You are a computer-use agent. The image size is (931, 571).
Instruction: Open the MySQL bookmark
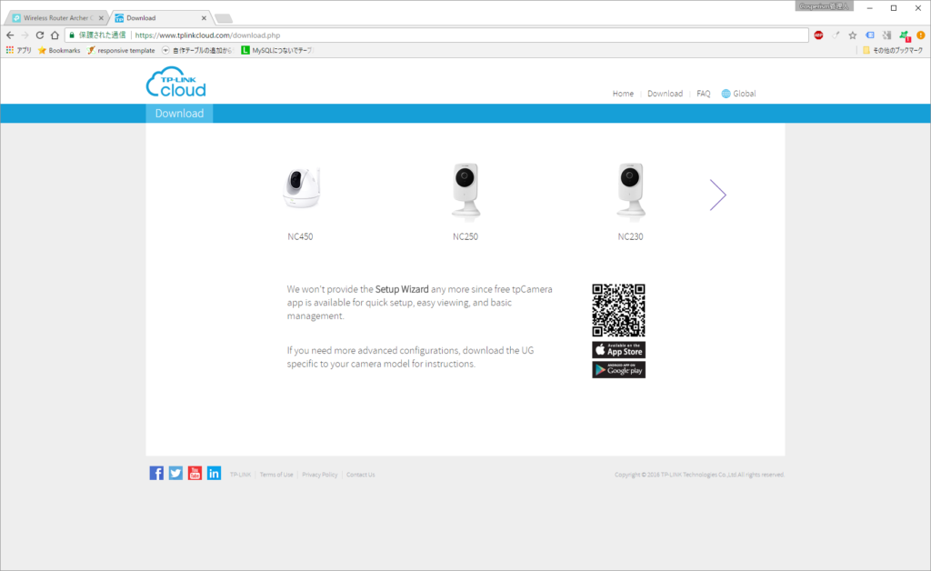click(276, 50)
